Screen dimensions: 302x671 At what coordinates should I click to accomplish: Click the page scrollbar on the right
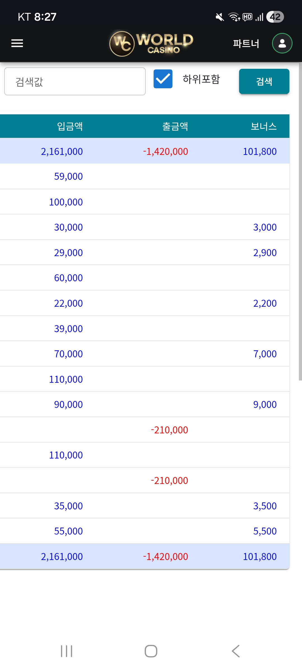300,221
